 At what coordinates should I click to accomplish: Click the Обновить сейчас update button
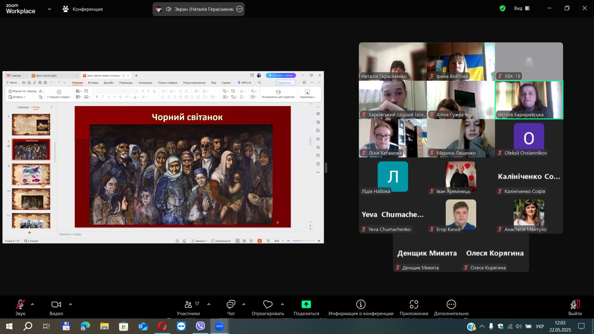(x=281, y=75)
